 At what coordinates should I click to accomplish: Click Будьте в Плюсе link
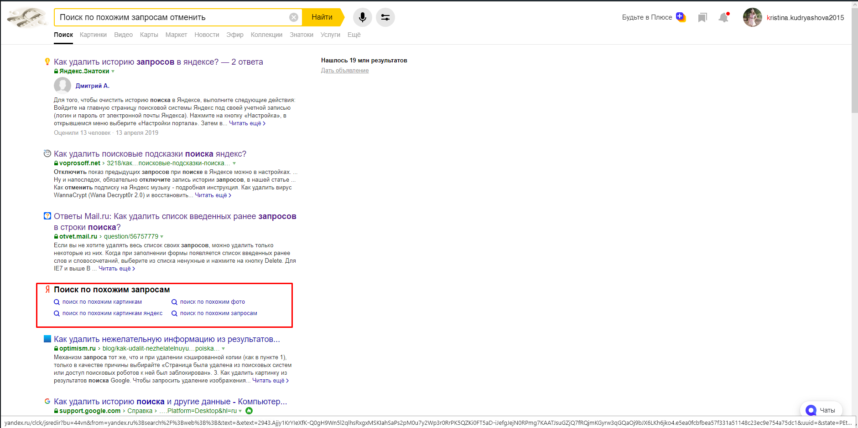coord(647,17)
